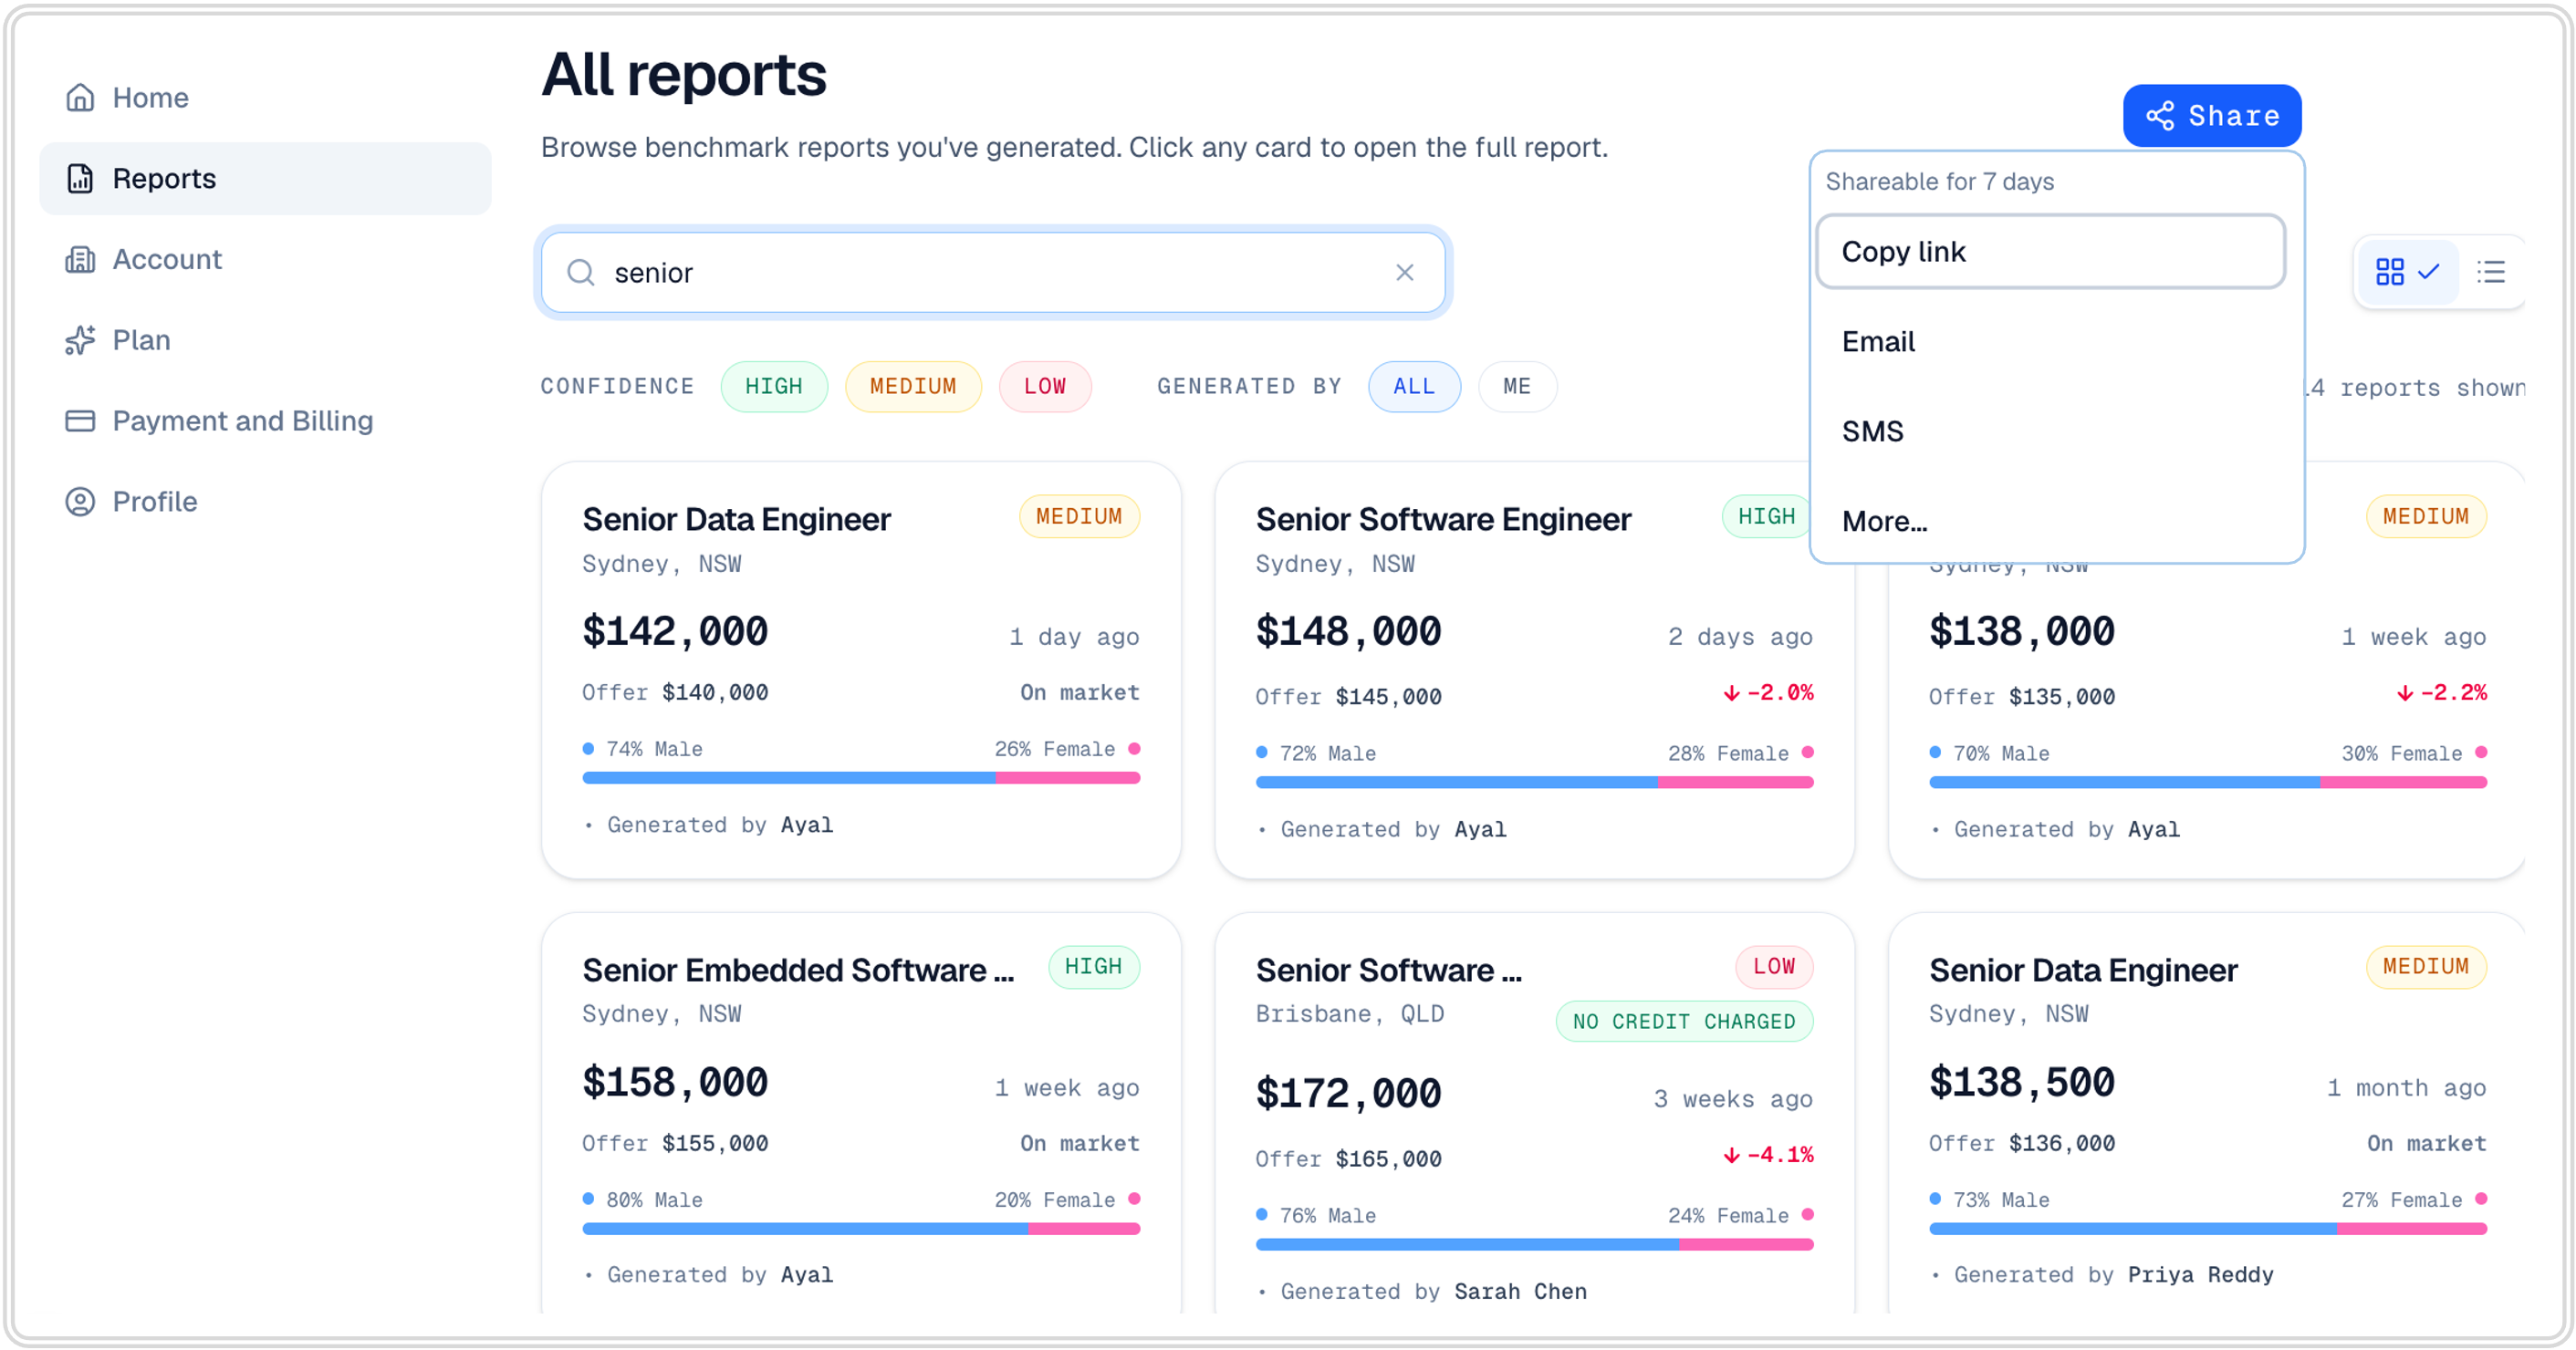Click the Share button

[2212, 116]
